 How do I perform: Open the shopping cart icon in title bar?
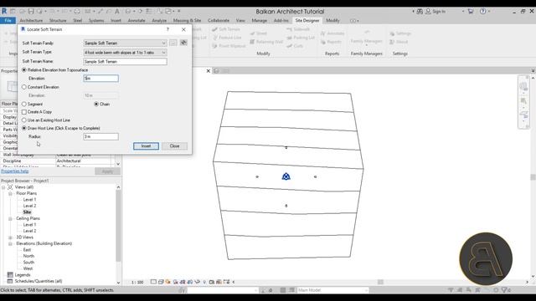471,11
